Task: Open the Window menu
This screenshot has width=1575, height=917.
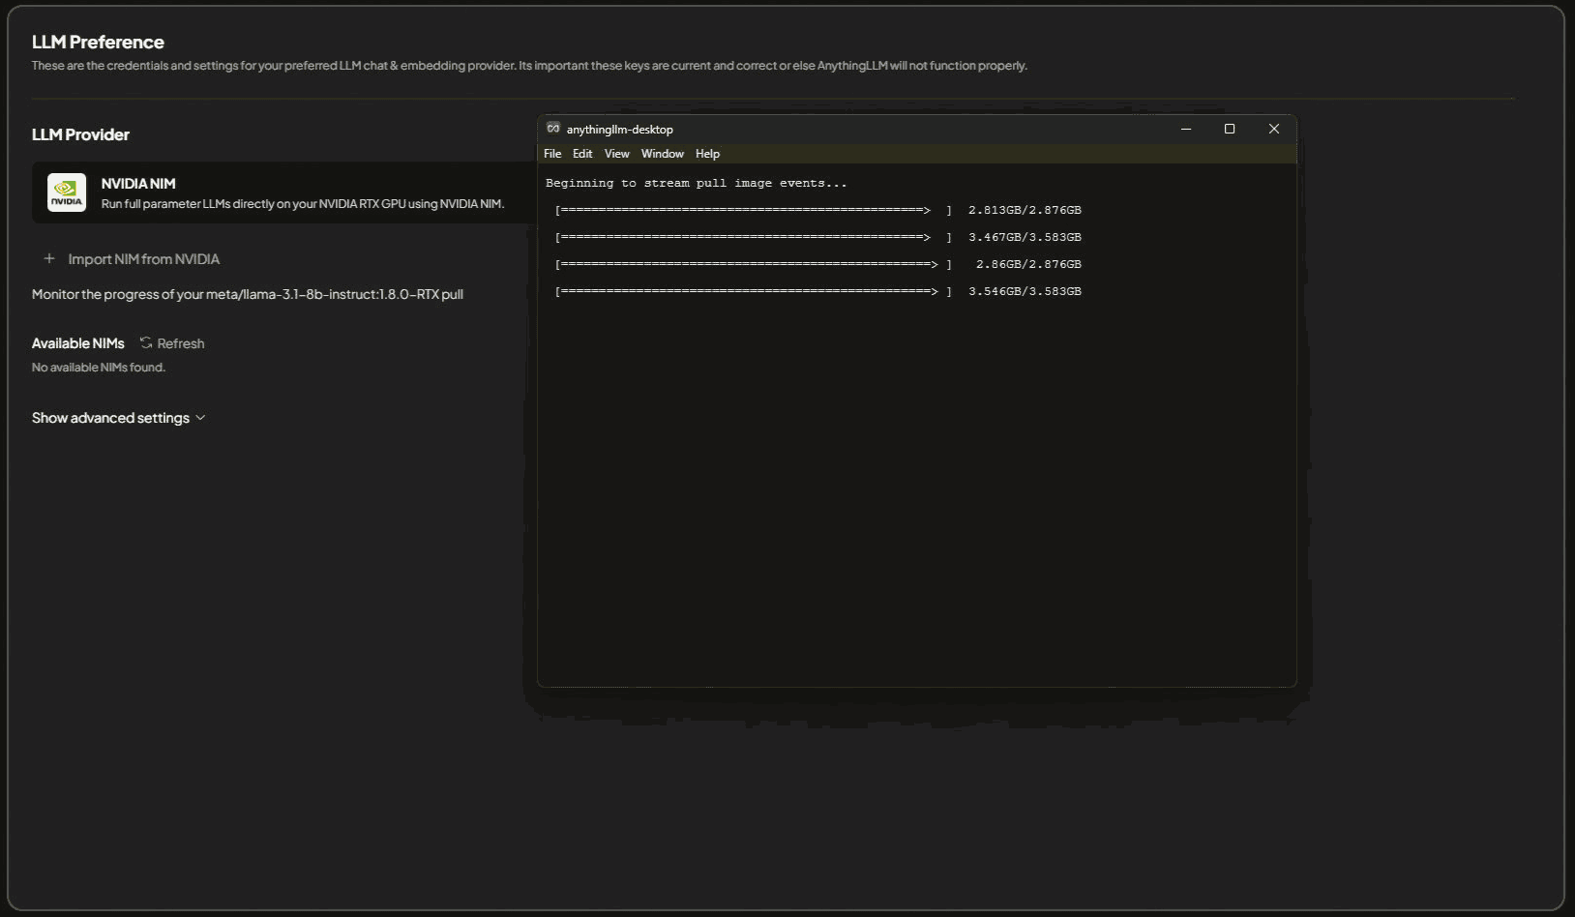Action: (663, 154)
